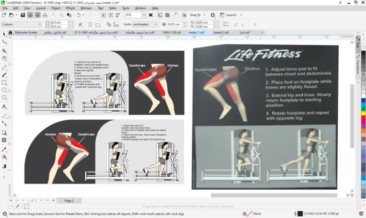Toggle Treat as filled option
The height and width of the screenshot is (218, 366).
click(226, 24)
